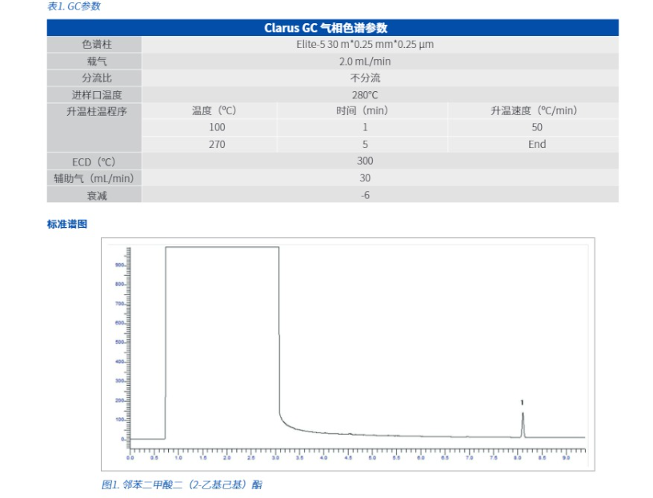Select the attenuation value "-6"
Viewport: 653px width, 498px height.
[365, 195]
